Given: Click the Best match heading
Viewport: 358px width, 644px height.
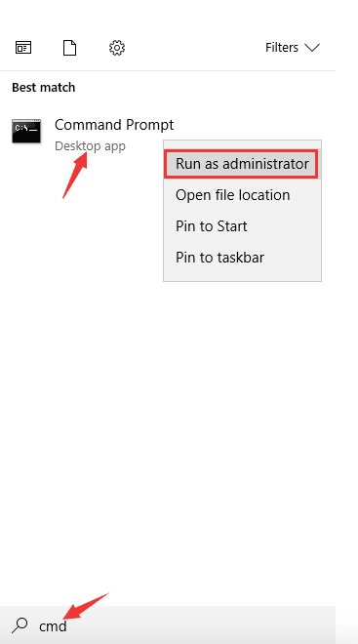Looking at the screenshot, I should click(44, 88).
